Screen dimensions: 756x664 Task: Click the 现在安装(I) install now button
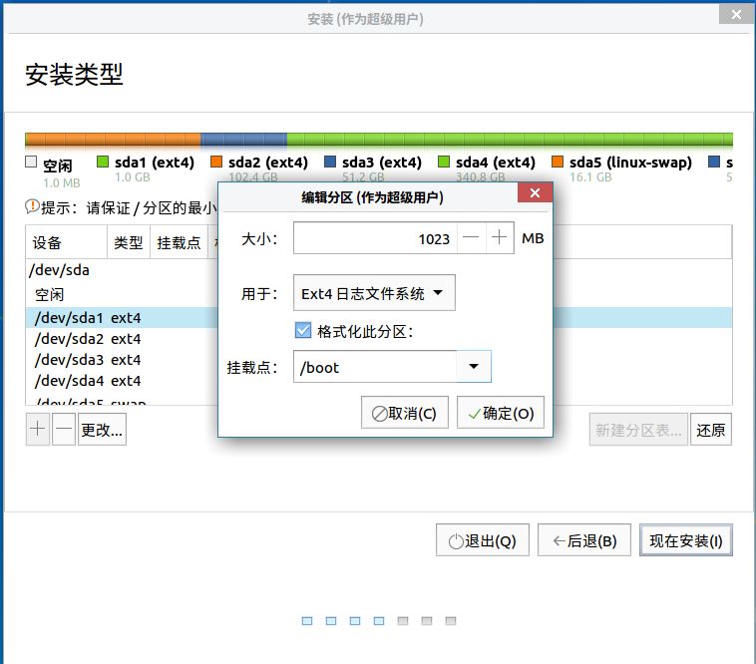coord(685,540)
